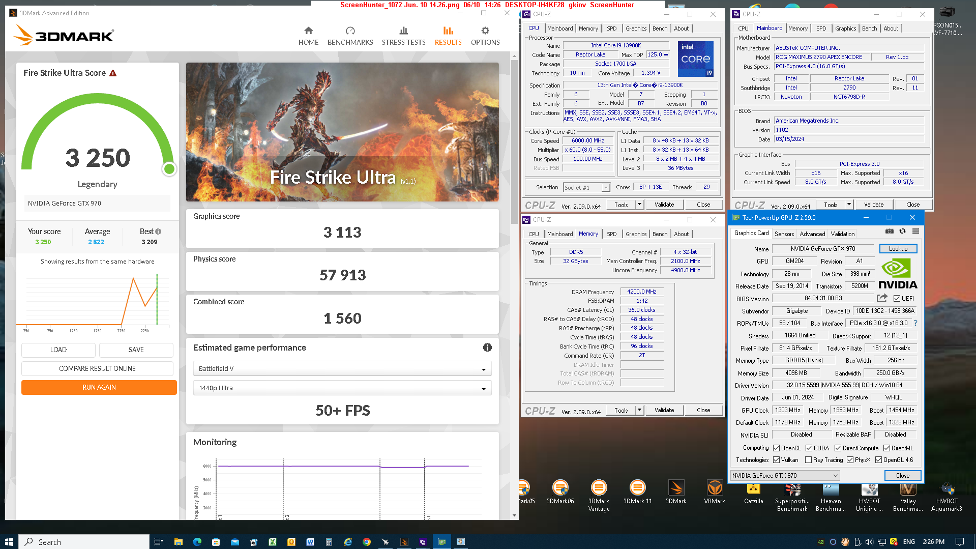The width and height of the screenshot is (976, 549).
Task: Expand the 1440p Ultra resolution dropdown
Action: click(x=342, y=388)
